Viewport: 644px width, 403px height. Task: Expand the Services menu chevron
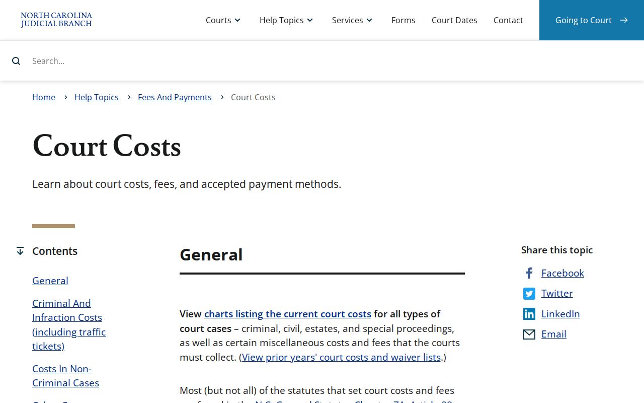tap(369, 20)
